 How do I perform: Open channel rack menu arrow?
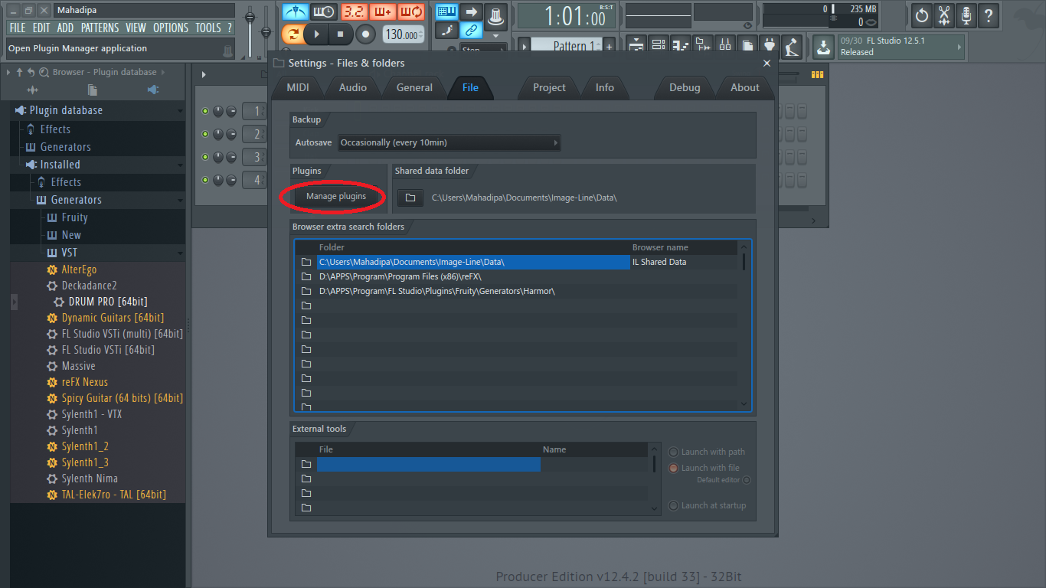[x=204, y=74]
